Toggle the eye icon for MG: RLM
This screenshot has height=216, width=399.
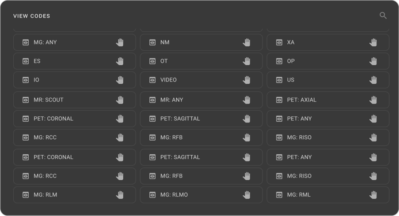point(26,194)
